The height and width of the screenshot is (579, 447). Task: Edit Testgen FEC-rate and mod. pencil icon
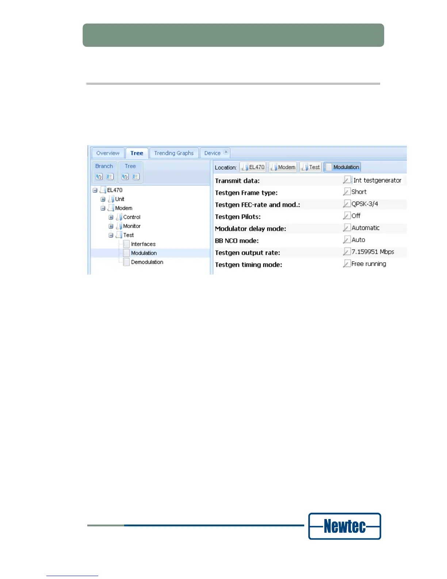point(347,204)
